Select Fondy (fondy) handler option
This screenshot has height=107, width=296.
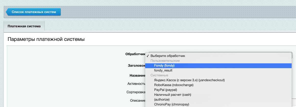(x=218, y=66)
